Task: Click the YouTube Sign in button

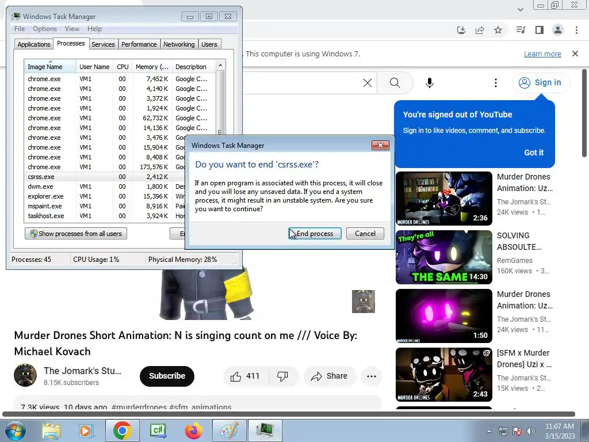Action: (x=541, y=83)
